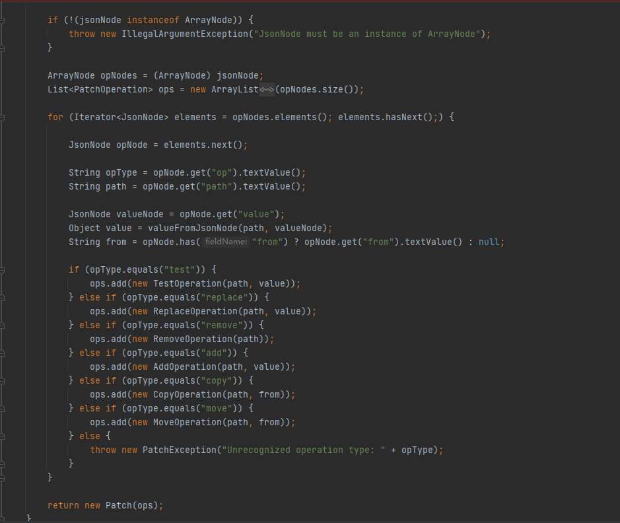620x523 pixels.
Task: Collapse the else-if "move" branch fold marker
Action: 2,408
